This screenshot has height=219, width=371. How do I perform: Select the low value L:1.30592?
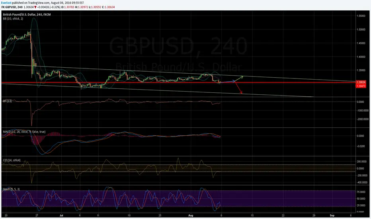95,7
